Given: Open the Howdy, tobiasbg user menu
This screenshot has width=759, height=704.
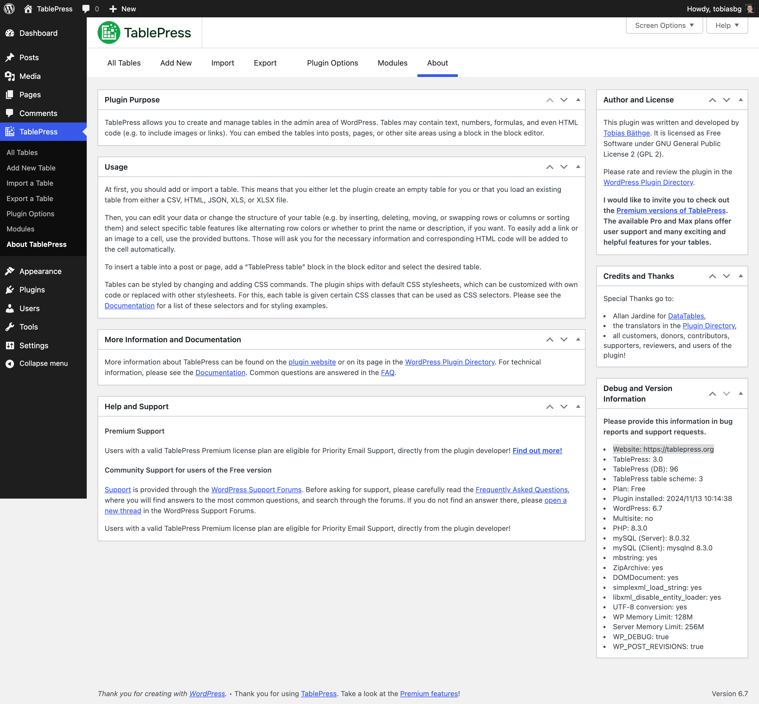Looking at the screenshot, I should 715,8.
